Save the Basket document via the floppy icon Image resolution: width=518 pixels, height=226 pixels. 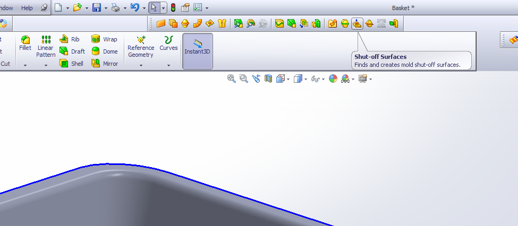point(97,7)
